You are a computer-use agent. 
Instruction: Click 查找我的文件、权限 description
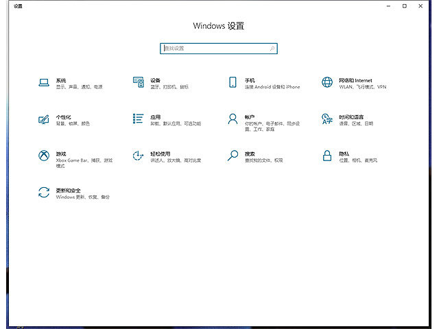(263, 160)
